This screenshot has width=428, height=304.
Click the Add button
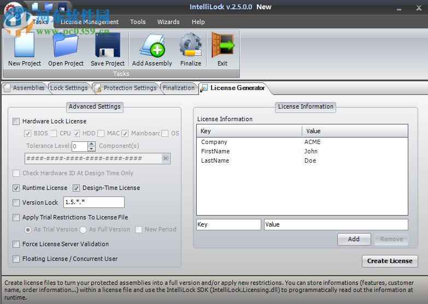click(354, 239)
